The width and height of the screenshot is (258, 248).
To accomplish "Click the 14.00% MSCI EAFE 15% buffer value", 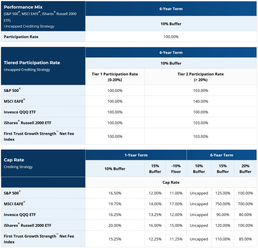I will coord(155,204).
